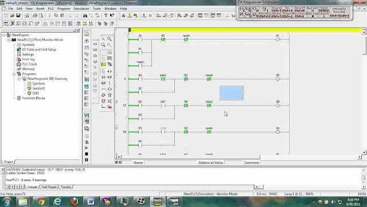Select the arrow Selection Mode tool
This screenshot has height=207, width=367.
click(x=103, y=71)
